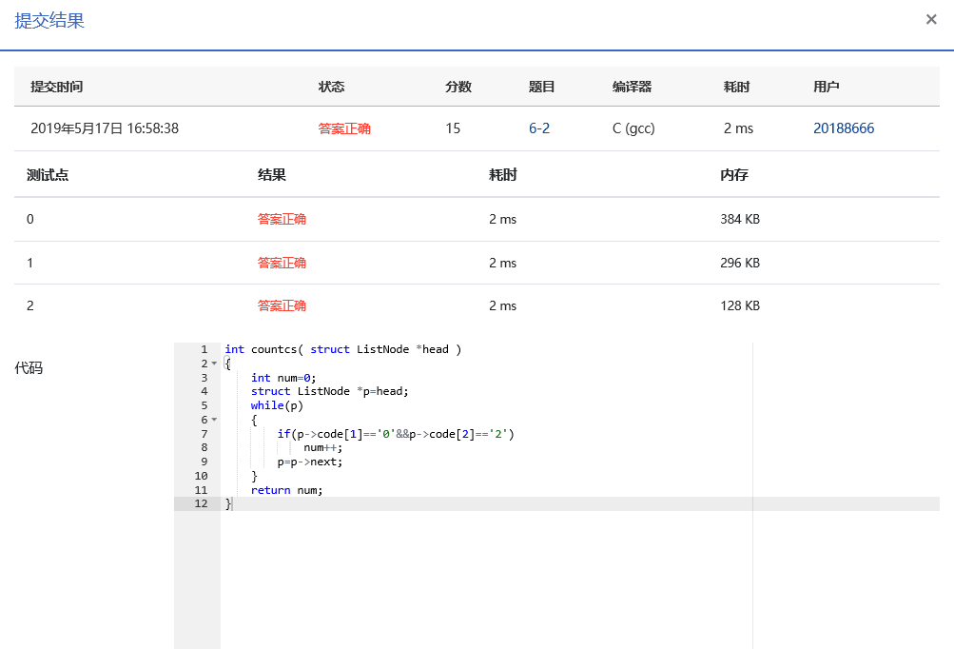Click the 用户 column header
This screenshot has width=954, height=649.
tap(827, 87)
